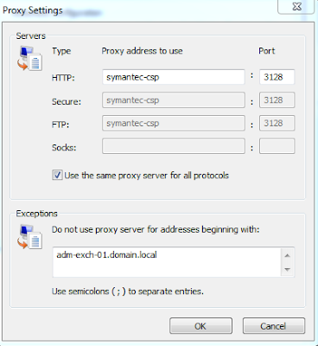Click the Socks proxy address field
The width and height of the screenshot is (318, 346).
[x=174, y=146]
